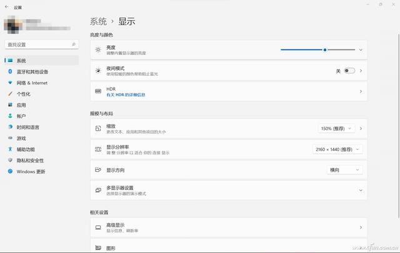Click the 缩放 scale icon

[x=98, y=128]
